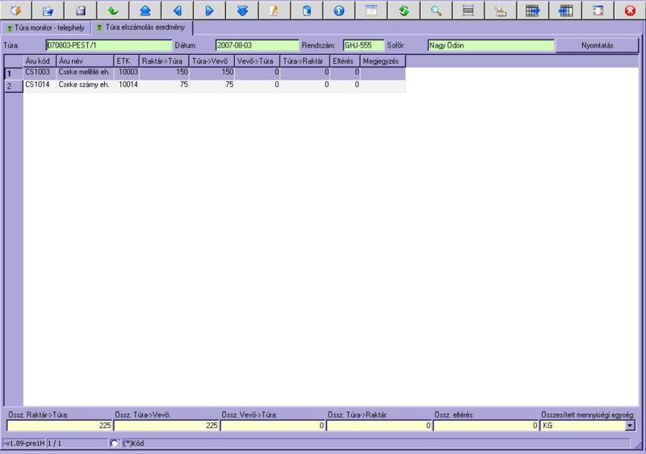Go to next record with right arrow

[x=209, y=10]
